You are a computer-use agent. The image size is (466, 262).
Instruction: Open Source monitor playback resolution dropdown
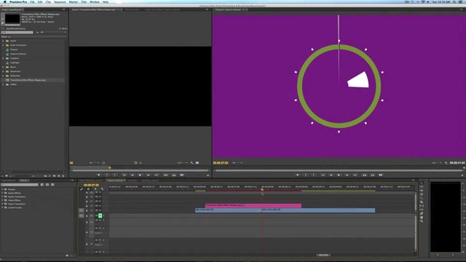(183, 163)
